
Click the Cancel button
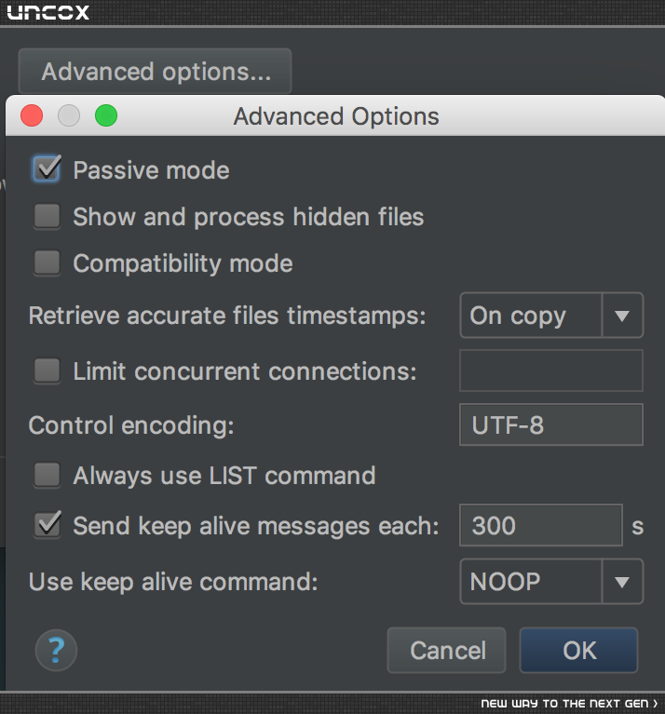point(446,651)
